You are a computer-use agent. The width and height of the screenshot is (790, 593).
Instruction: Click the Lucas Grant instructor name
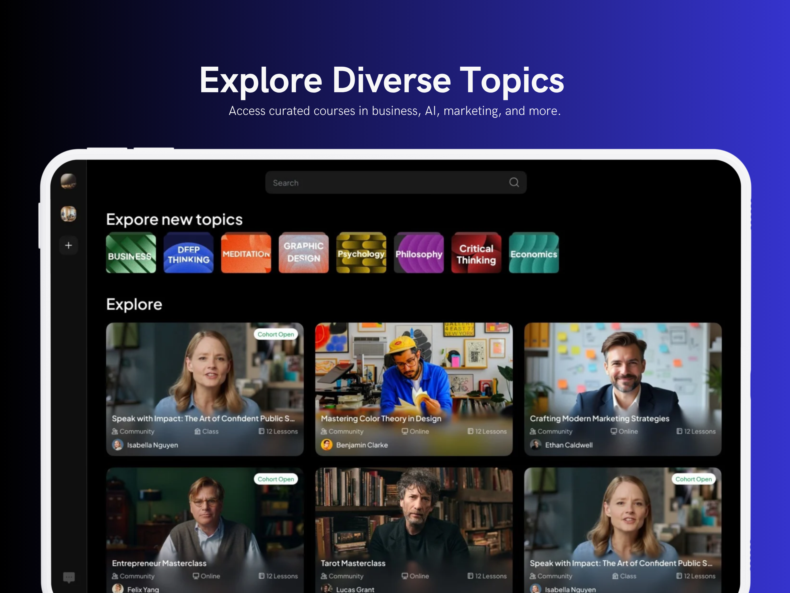(x=355, y=590)
